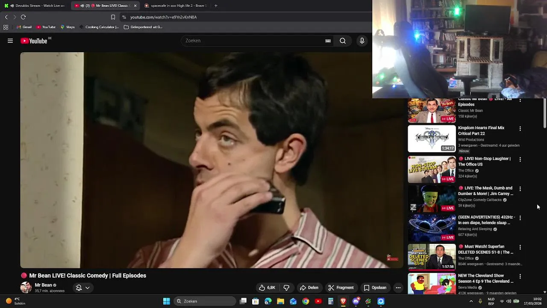The width and height of the screenshot is (547, 308).
Task: Go back in the browser
Action: tap(6, 17)
